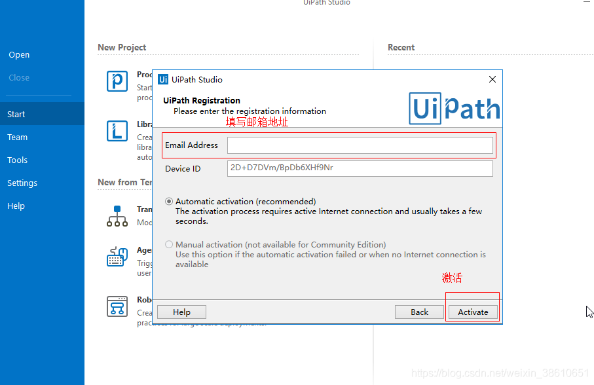Click the Library project icon
The height and width of the screenshot is (385, 594).
pyautogui.click(x=117, y=131)
